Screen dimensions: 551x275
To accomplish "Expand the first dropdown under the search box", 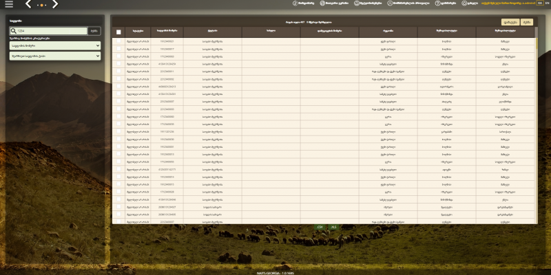I will [55, 45].
